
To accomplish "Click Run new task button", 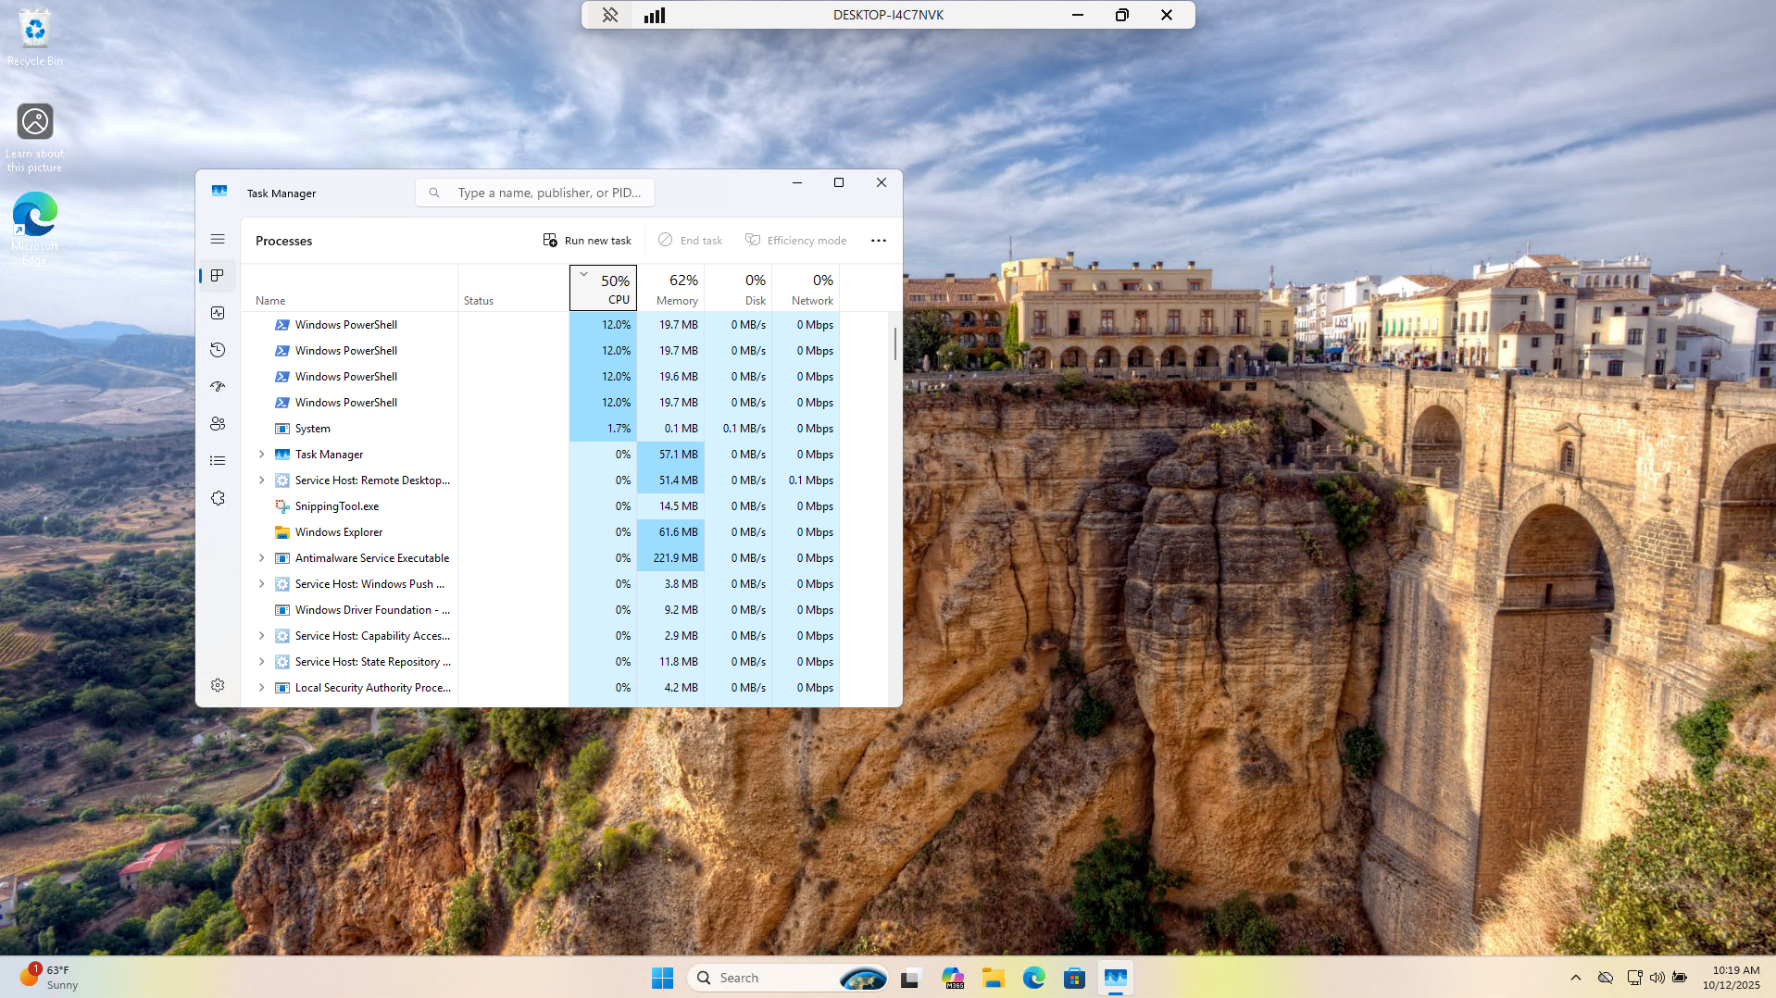I will tap(587, 241).
